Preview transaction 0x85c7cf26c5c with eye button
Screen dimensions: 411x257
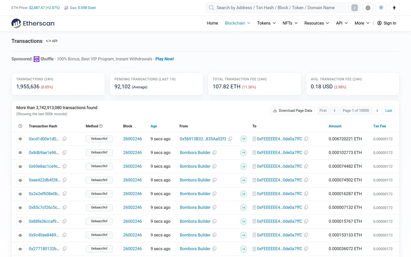20,208
